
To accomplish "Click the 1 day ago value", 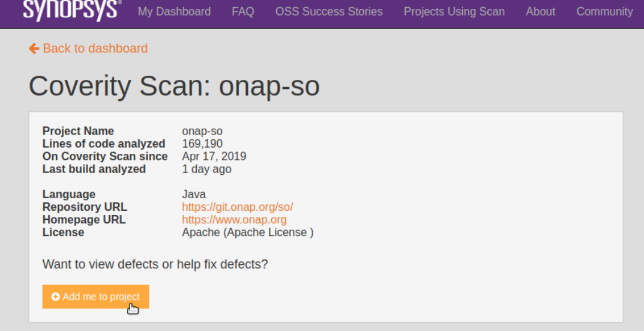I will coord(206,169).
